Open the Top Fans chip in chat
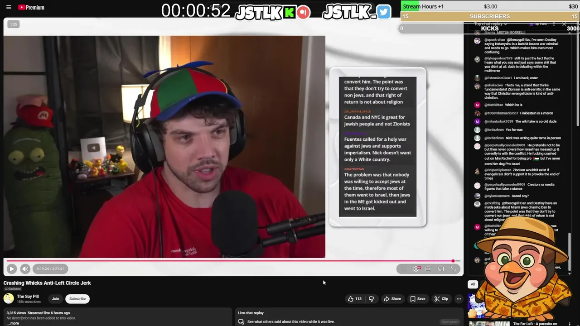The width and height of the screenshot is (580, 326). tap(539, 24)
